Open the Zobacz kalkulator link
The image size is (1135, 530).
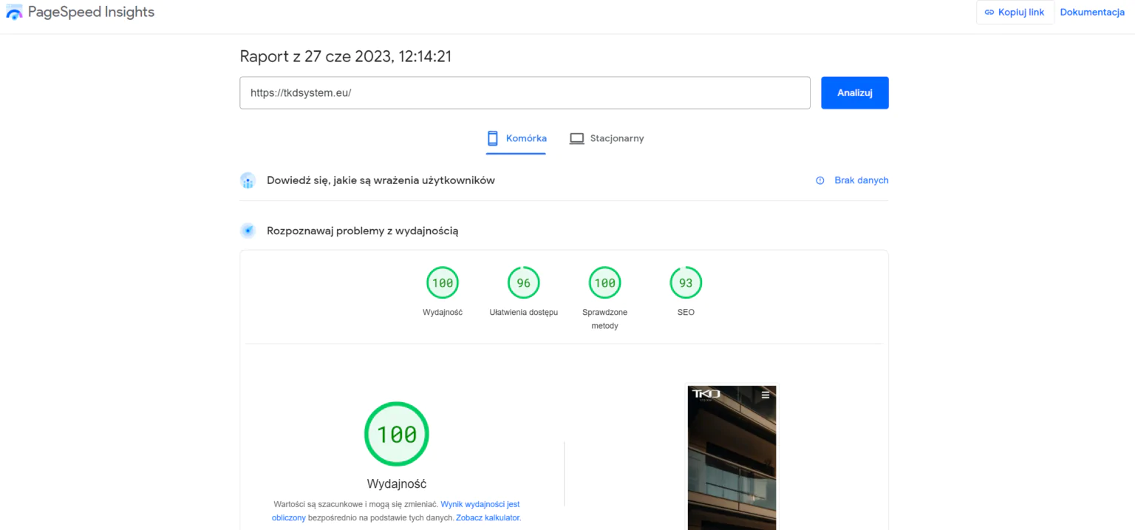(x=488, y=518)
